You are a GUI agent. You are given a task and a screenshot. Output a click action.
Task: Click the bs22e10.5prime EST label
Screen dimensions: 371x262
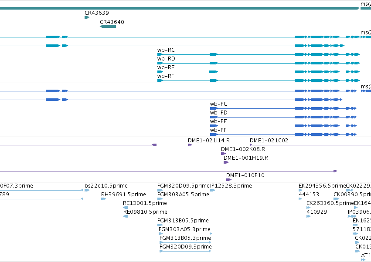106,186
